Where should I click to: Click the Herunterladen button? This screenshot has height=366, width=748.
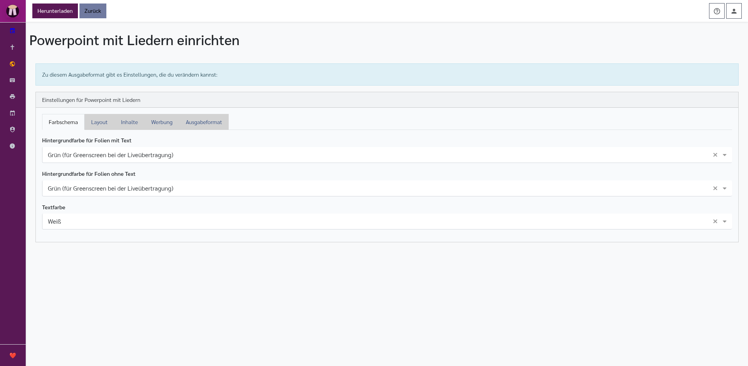(x=55, y=11)
